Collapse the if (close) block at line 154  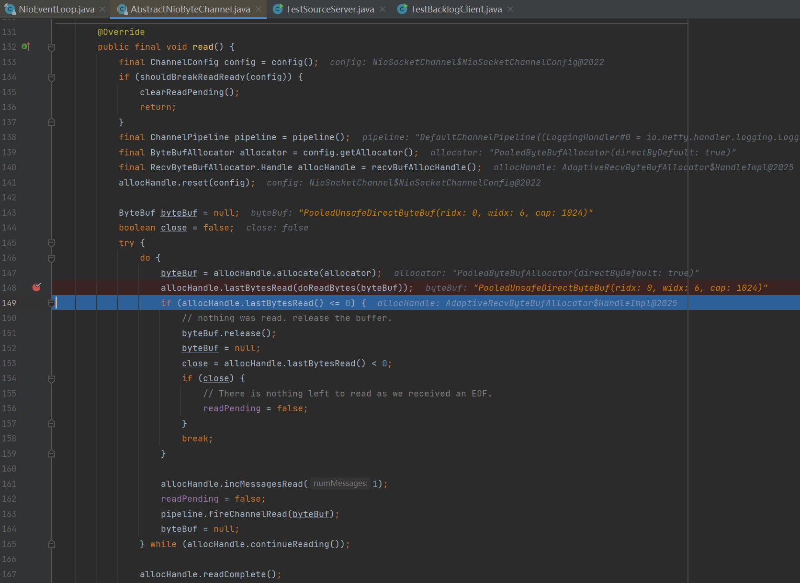(51, 378)
